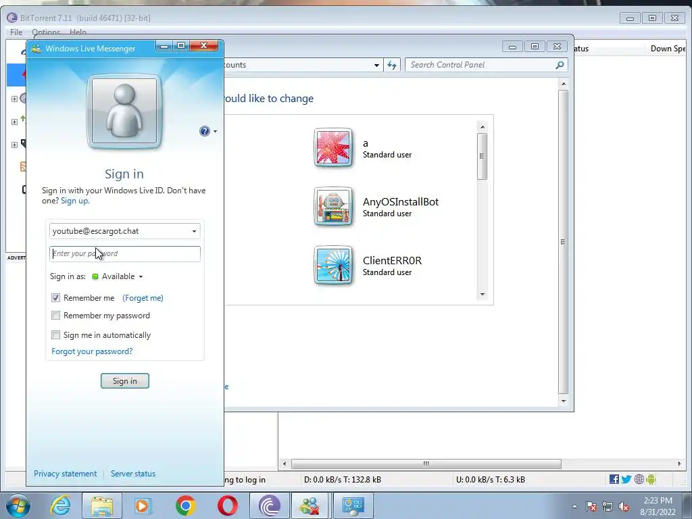Click BitTorrent horizontal scroll left arrow
The image size is (692, 519).
click(x=285, y=464)
